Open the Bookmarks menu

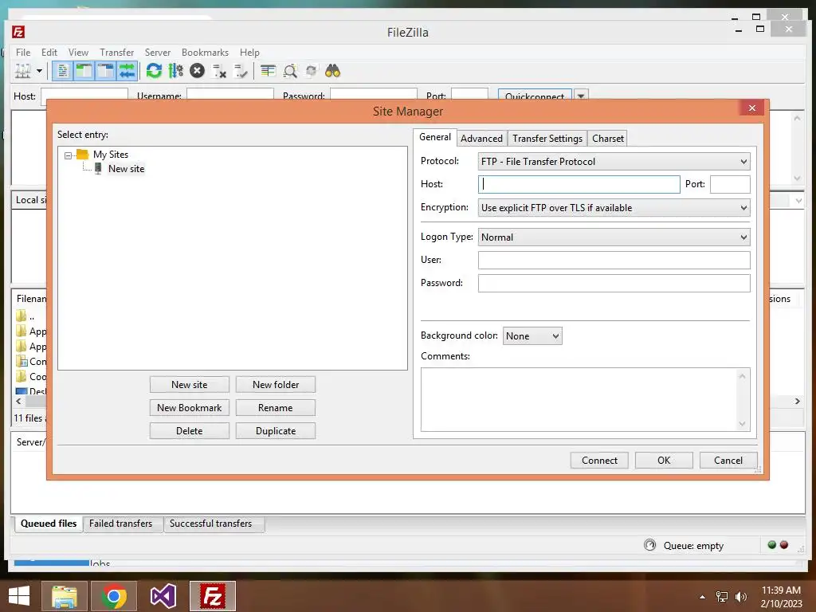point(205,53)
